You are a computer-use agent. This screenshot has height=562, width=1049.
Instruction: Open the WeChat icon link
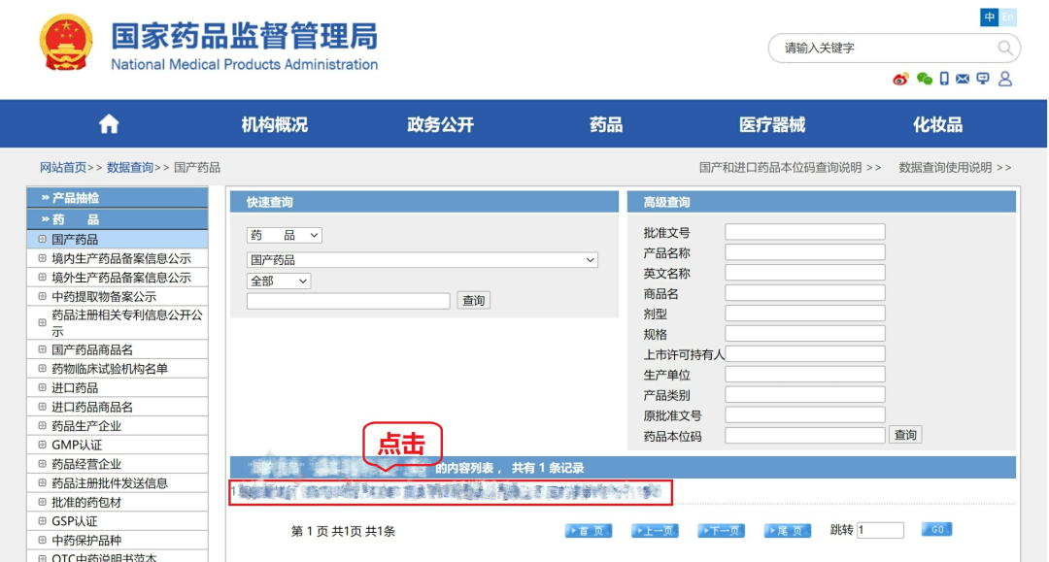(924, 79)
